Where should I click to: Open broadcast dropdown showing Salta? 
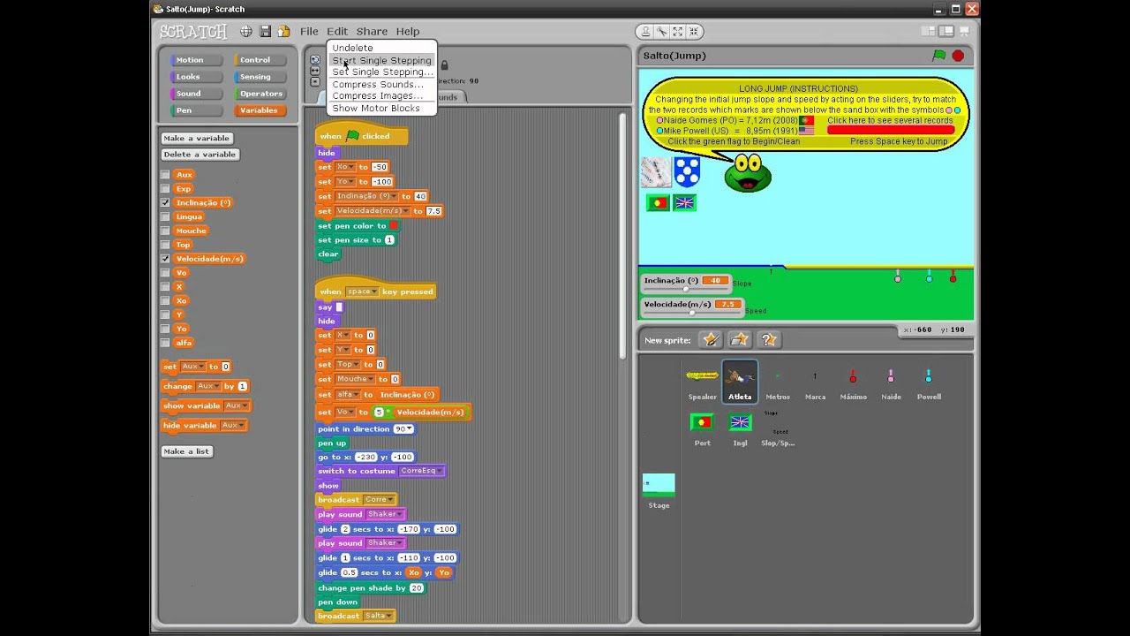point(379,616)
